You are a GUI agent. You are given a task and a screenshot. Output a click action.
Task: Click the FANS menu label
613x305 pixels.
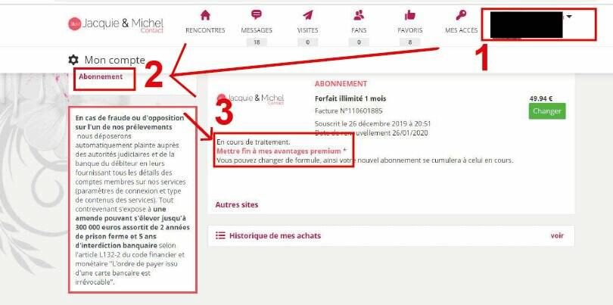[359, 30]
